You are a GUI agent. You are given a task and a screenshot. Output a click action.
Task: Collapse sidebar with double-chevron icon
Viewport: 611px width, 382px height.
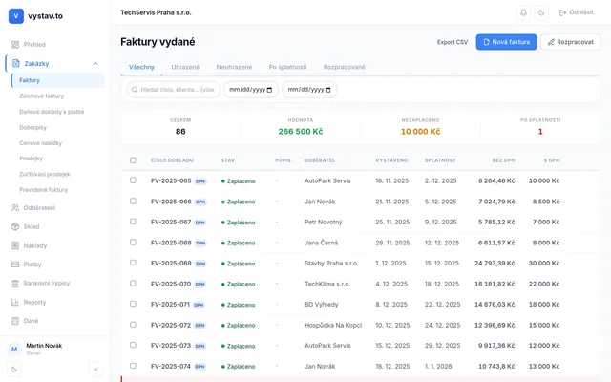[95, 370]
